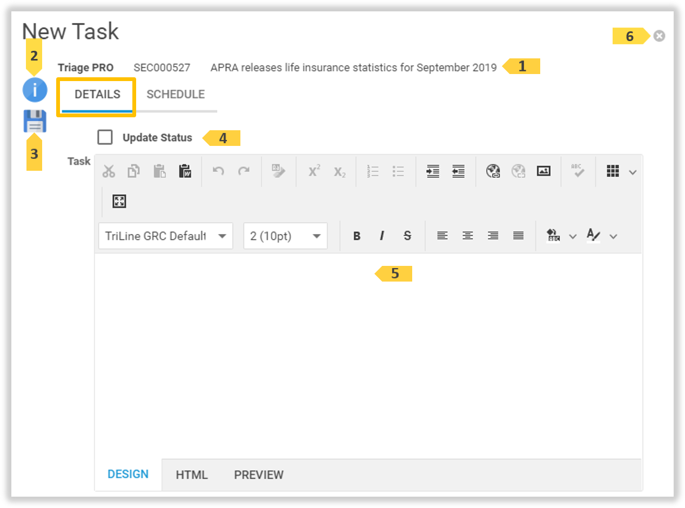Click the Paste from Word icon

(185, 171)
